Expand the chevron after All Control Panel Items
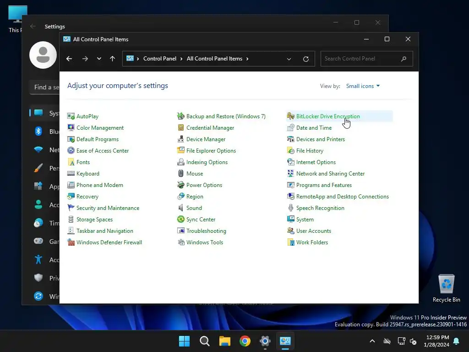This screenshot has height=352, width=469. coord(247,59)
